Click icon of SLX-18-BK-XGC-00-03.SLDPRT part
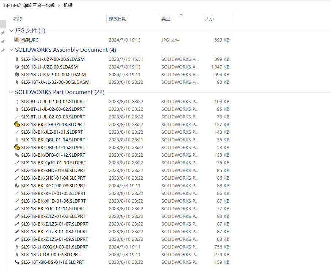 (x=17, y=185)
